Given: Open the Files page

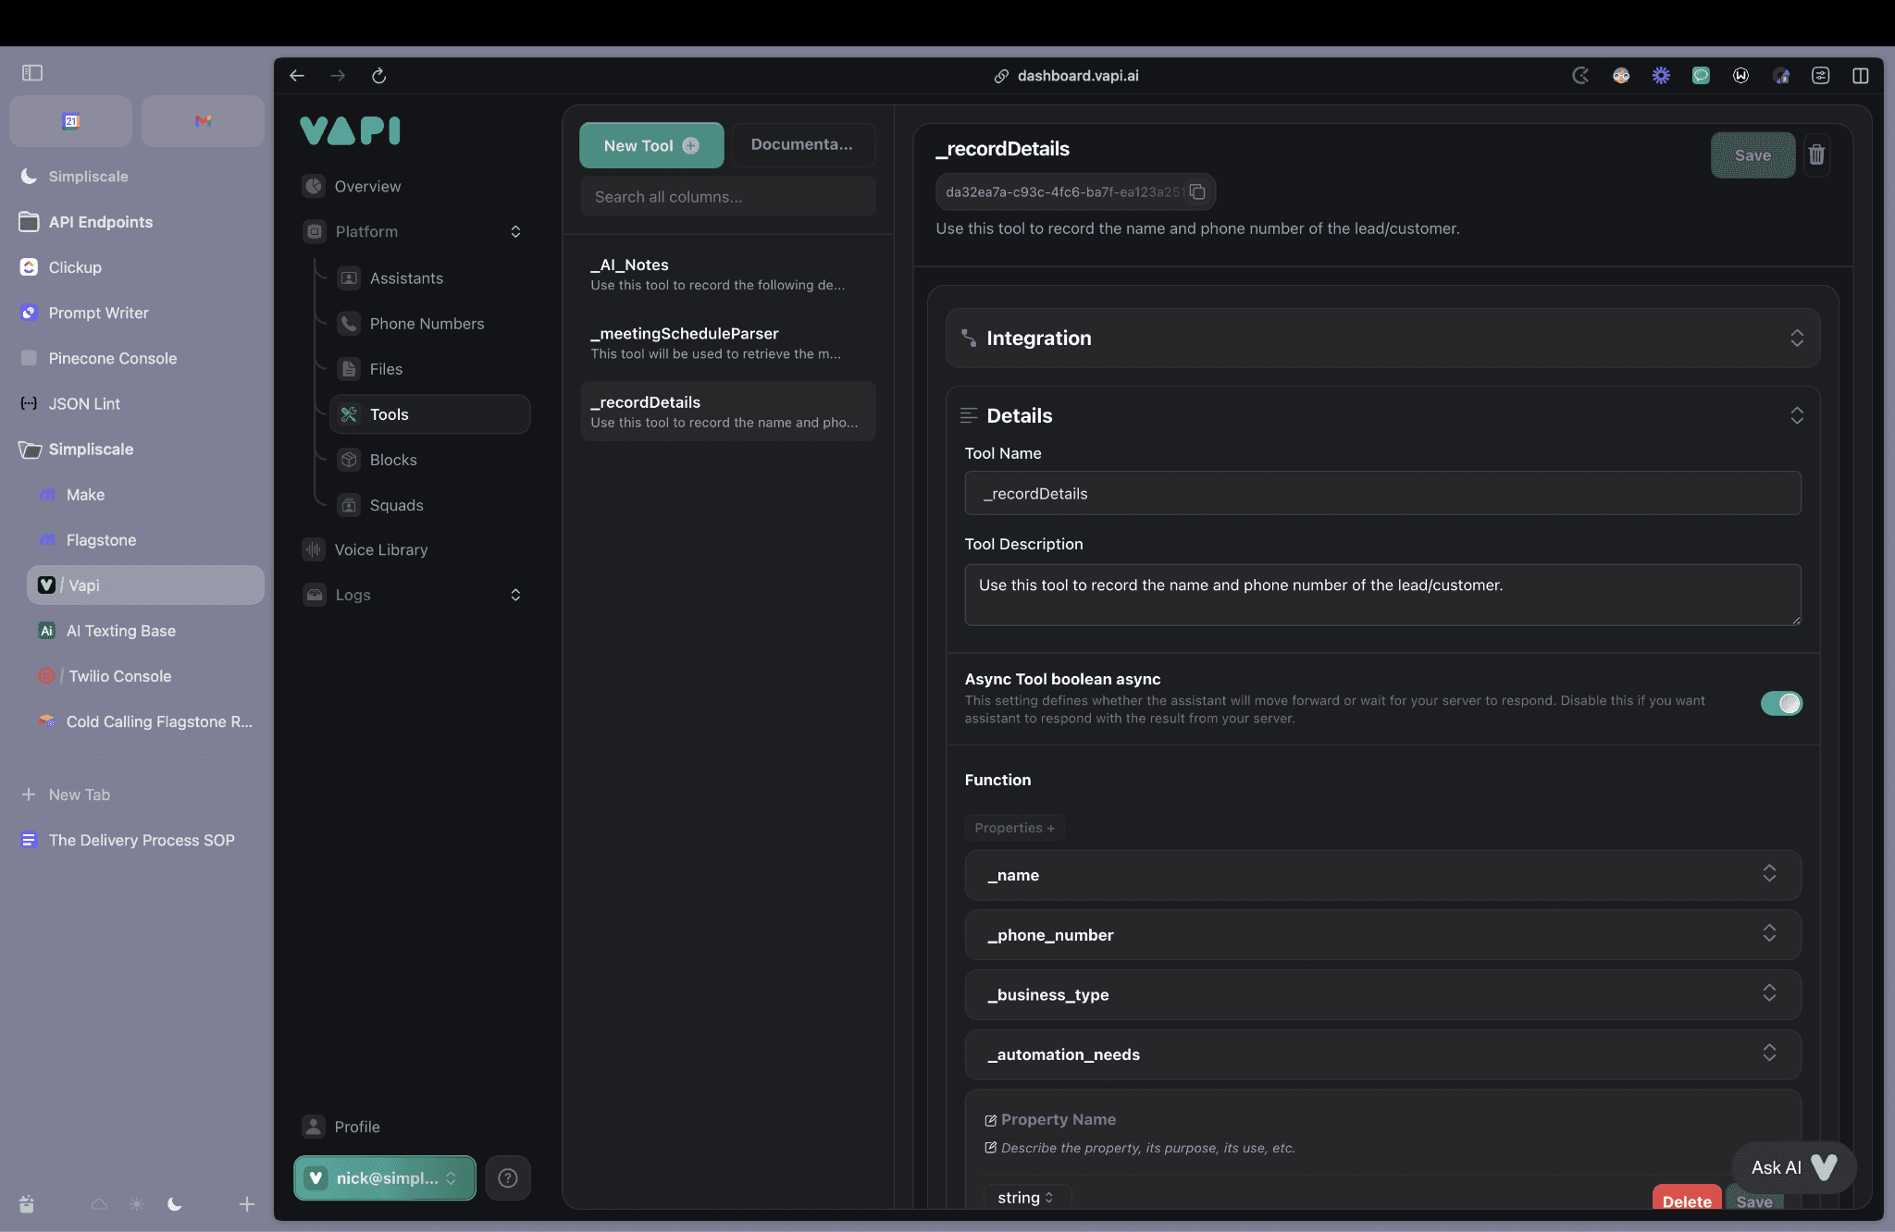Looking at the screenshot, I should pos(386,369).
